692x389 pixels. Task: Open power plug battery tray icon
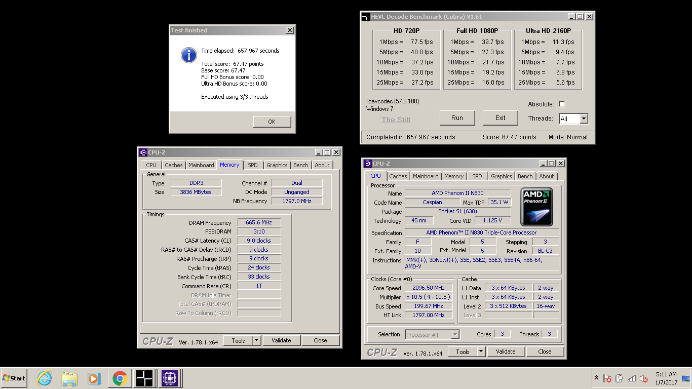(x=619, y=378)
